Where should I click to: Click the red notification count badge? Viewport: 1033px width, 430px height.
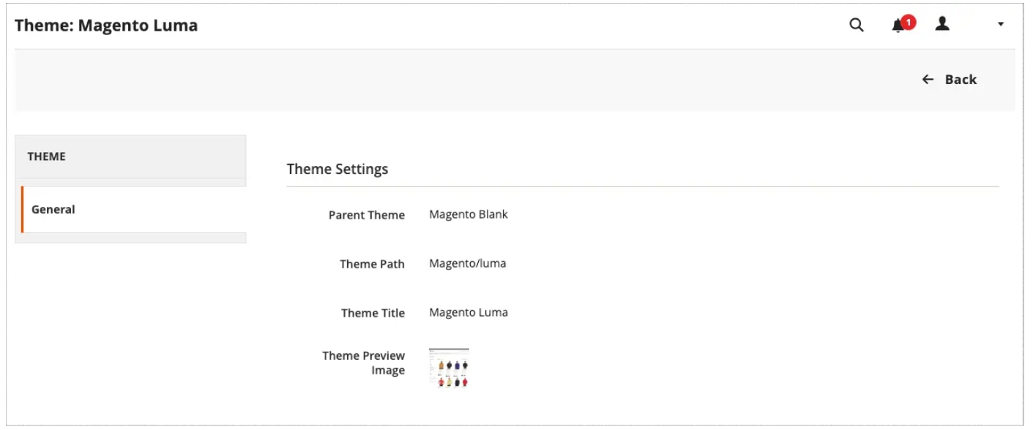[909, 23]
